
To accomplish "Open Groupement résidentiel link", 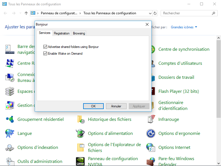I will click(x=41, y=119).
